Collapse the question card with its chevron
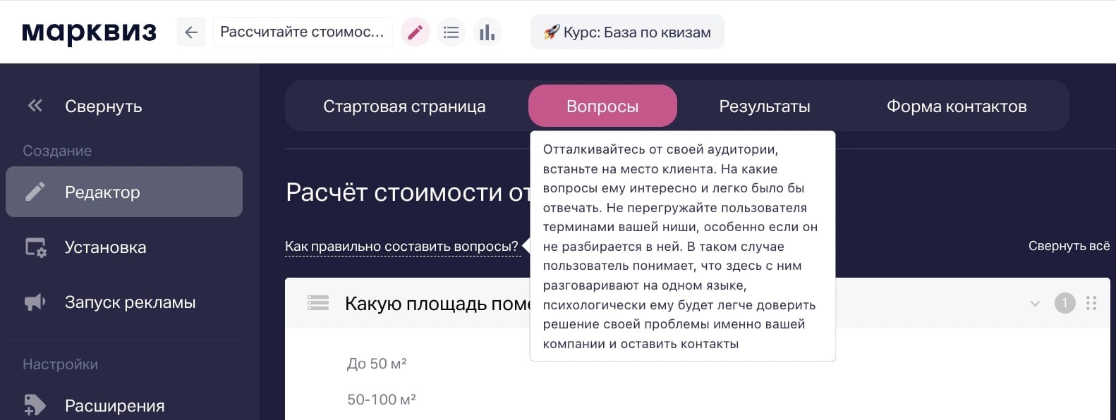The image size is (1116, 420). point(1034,304)
